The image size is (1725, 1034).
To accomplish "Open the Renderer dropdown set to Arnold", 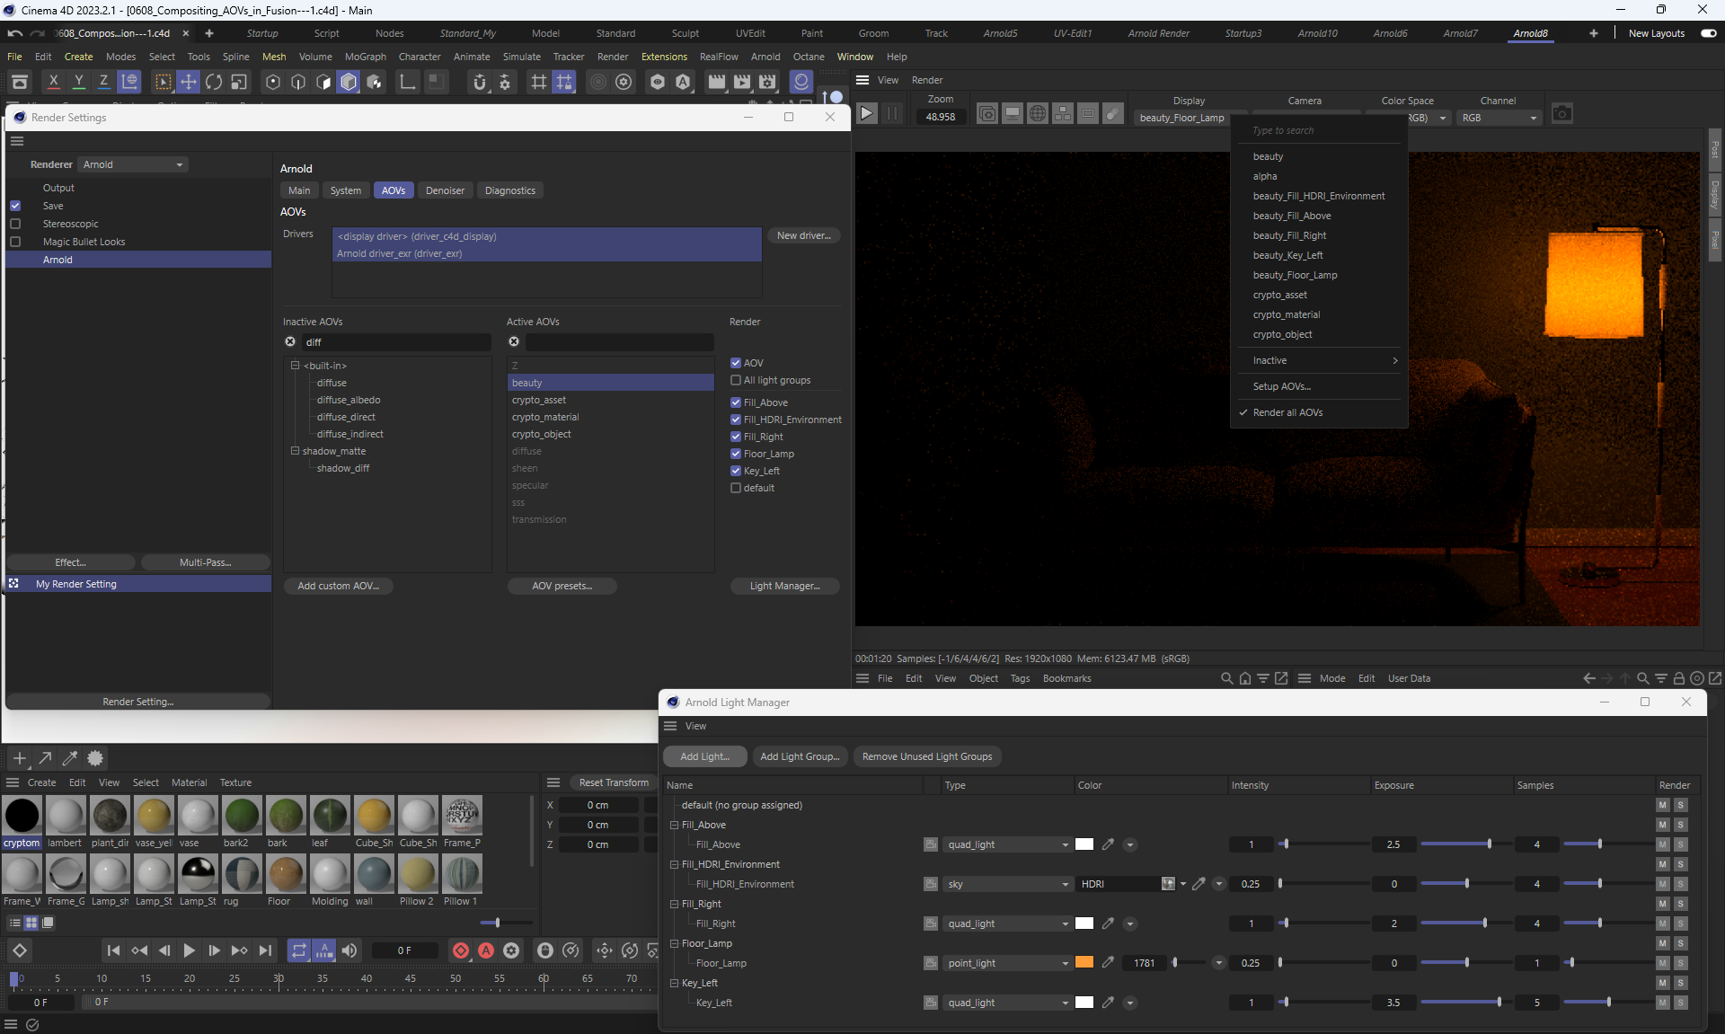I will click(x=133, y=164).
